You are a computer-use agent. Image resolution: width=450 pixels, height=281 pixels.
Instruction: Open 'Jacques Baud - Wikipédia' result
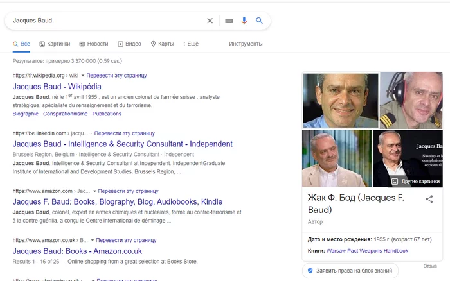coord(57,87)
